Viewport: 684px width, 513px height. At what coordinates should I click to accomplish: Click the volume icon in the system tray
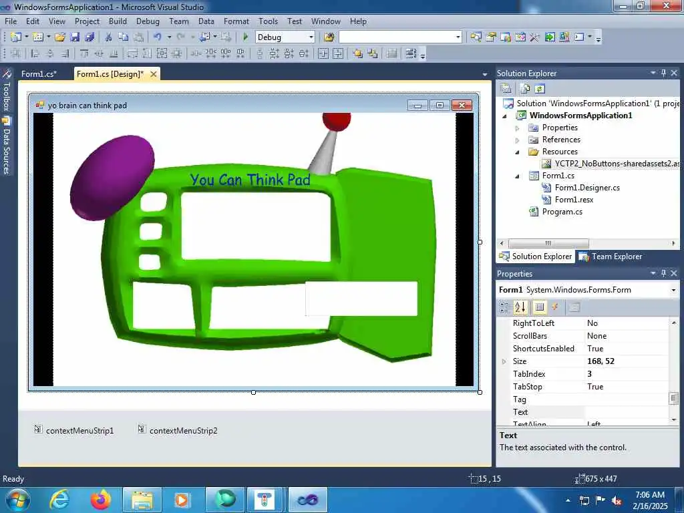click(617, 500)
